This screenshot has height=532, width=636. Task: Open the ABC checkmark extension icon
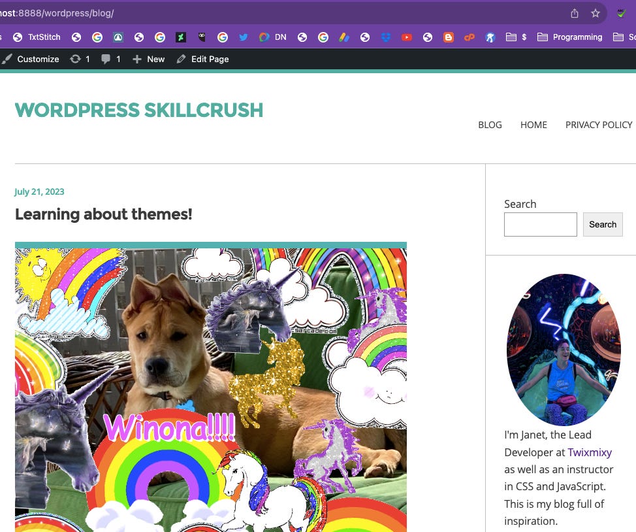(621, 14)
